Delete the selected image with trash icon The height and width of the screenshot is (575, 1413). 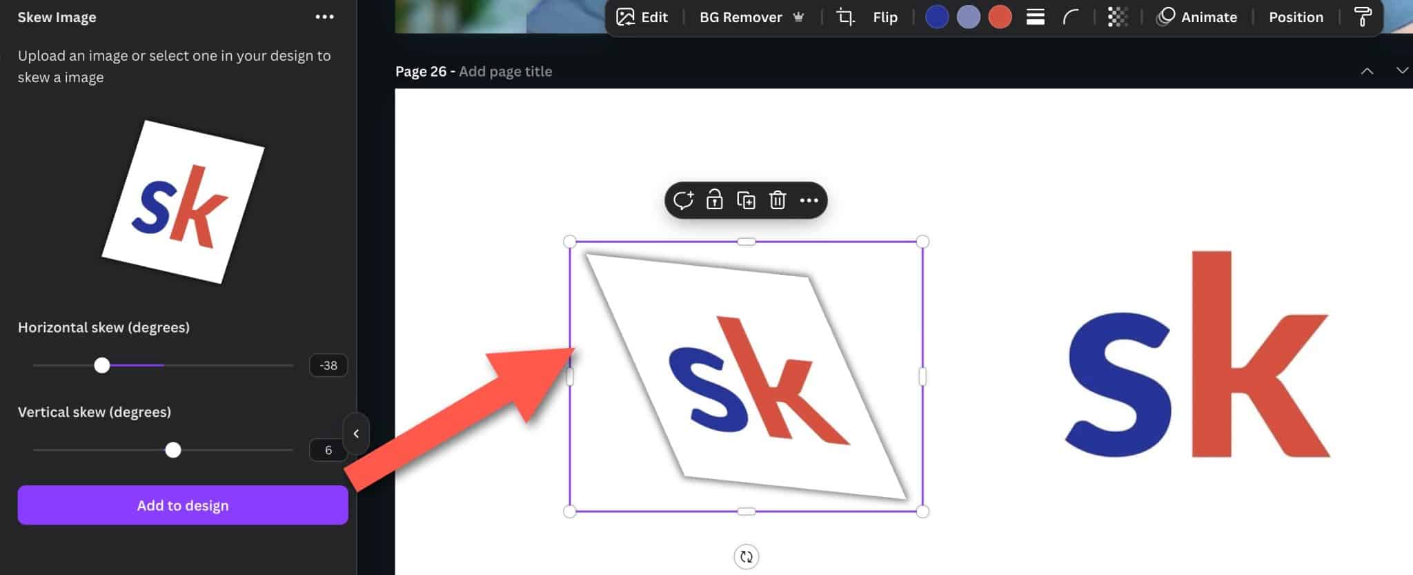click(778, 200)
